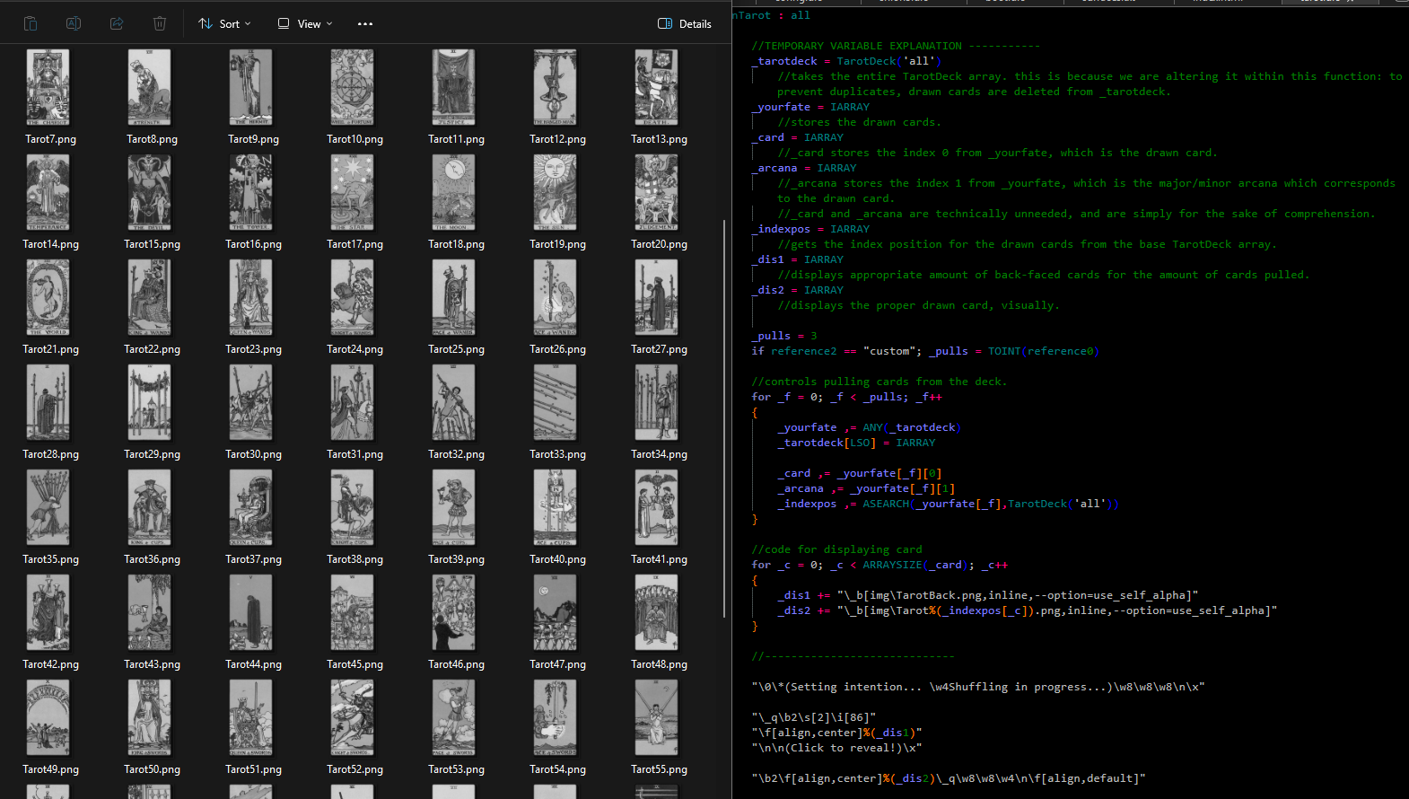Select the Tarot23.png thumbnail
This screenshot has width=1409, height=799.
click(251, 297)
